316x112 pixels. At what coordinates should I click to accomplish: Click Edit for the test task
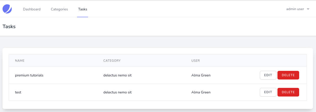pos(268,92)
